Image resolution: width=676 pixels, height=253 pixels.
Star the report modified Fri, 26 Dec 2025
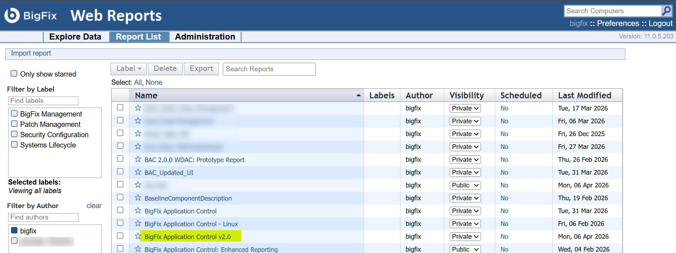[138, 134]
